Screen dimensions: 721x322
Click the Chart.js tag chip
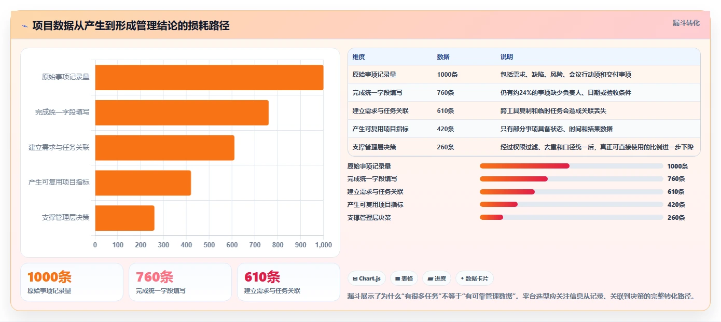[x=367, y=278]
